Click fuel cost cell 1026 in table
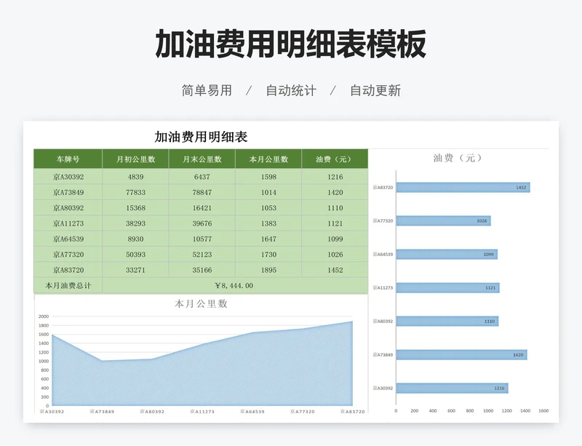The image size is (582, 446). click(x=335, y=255)
